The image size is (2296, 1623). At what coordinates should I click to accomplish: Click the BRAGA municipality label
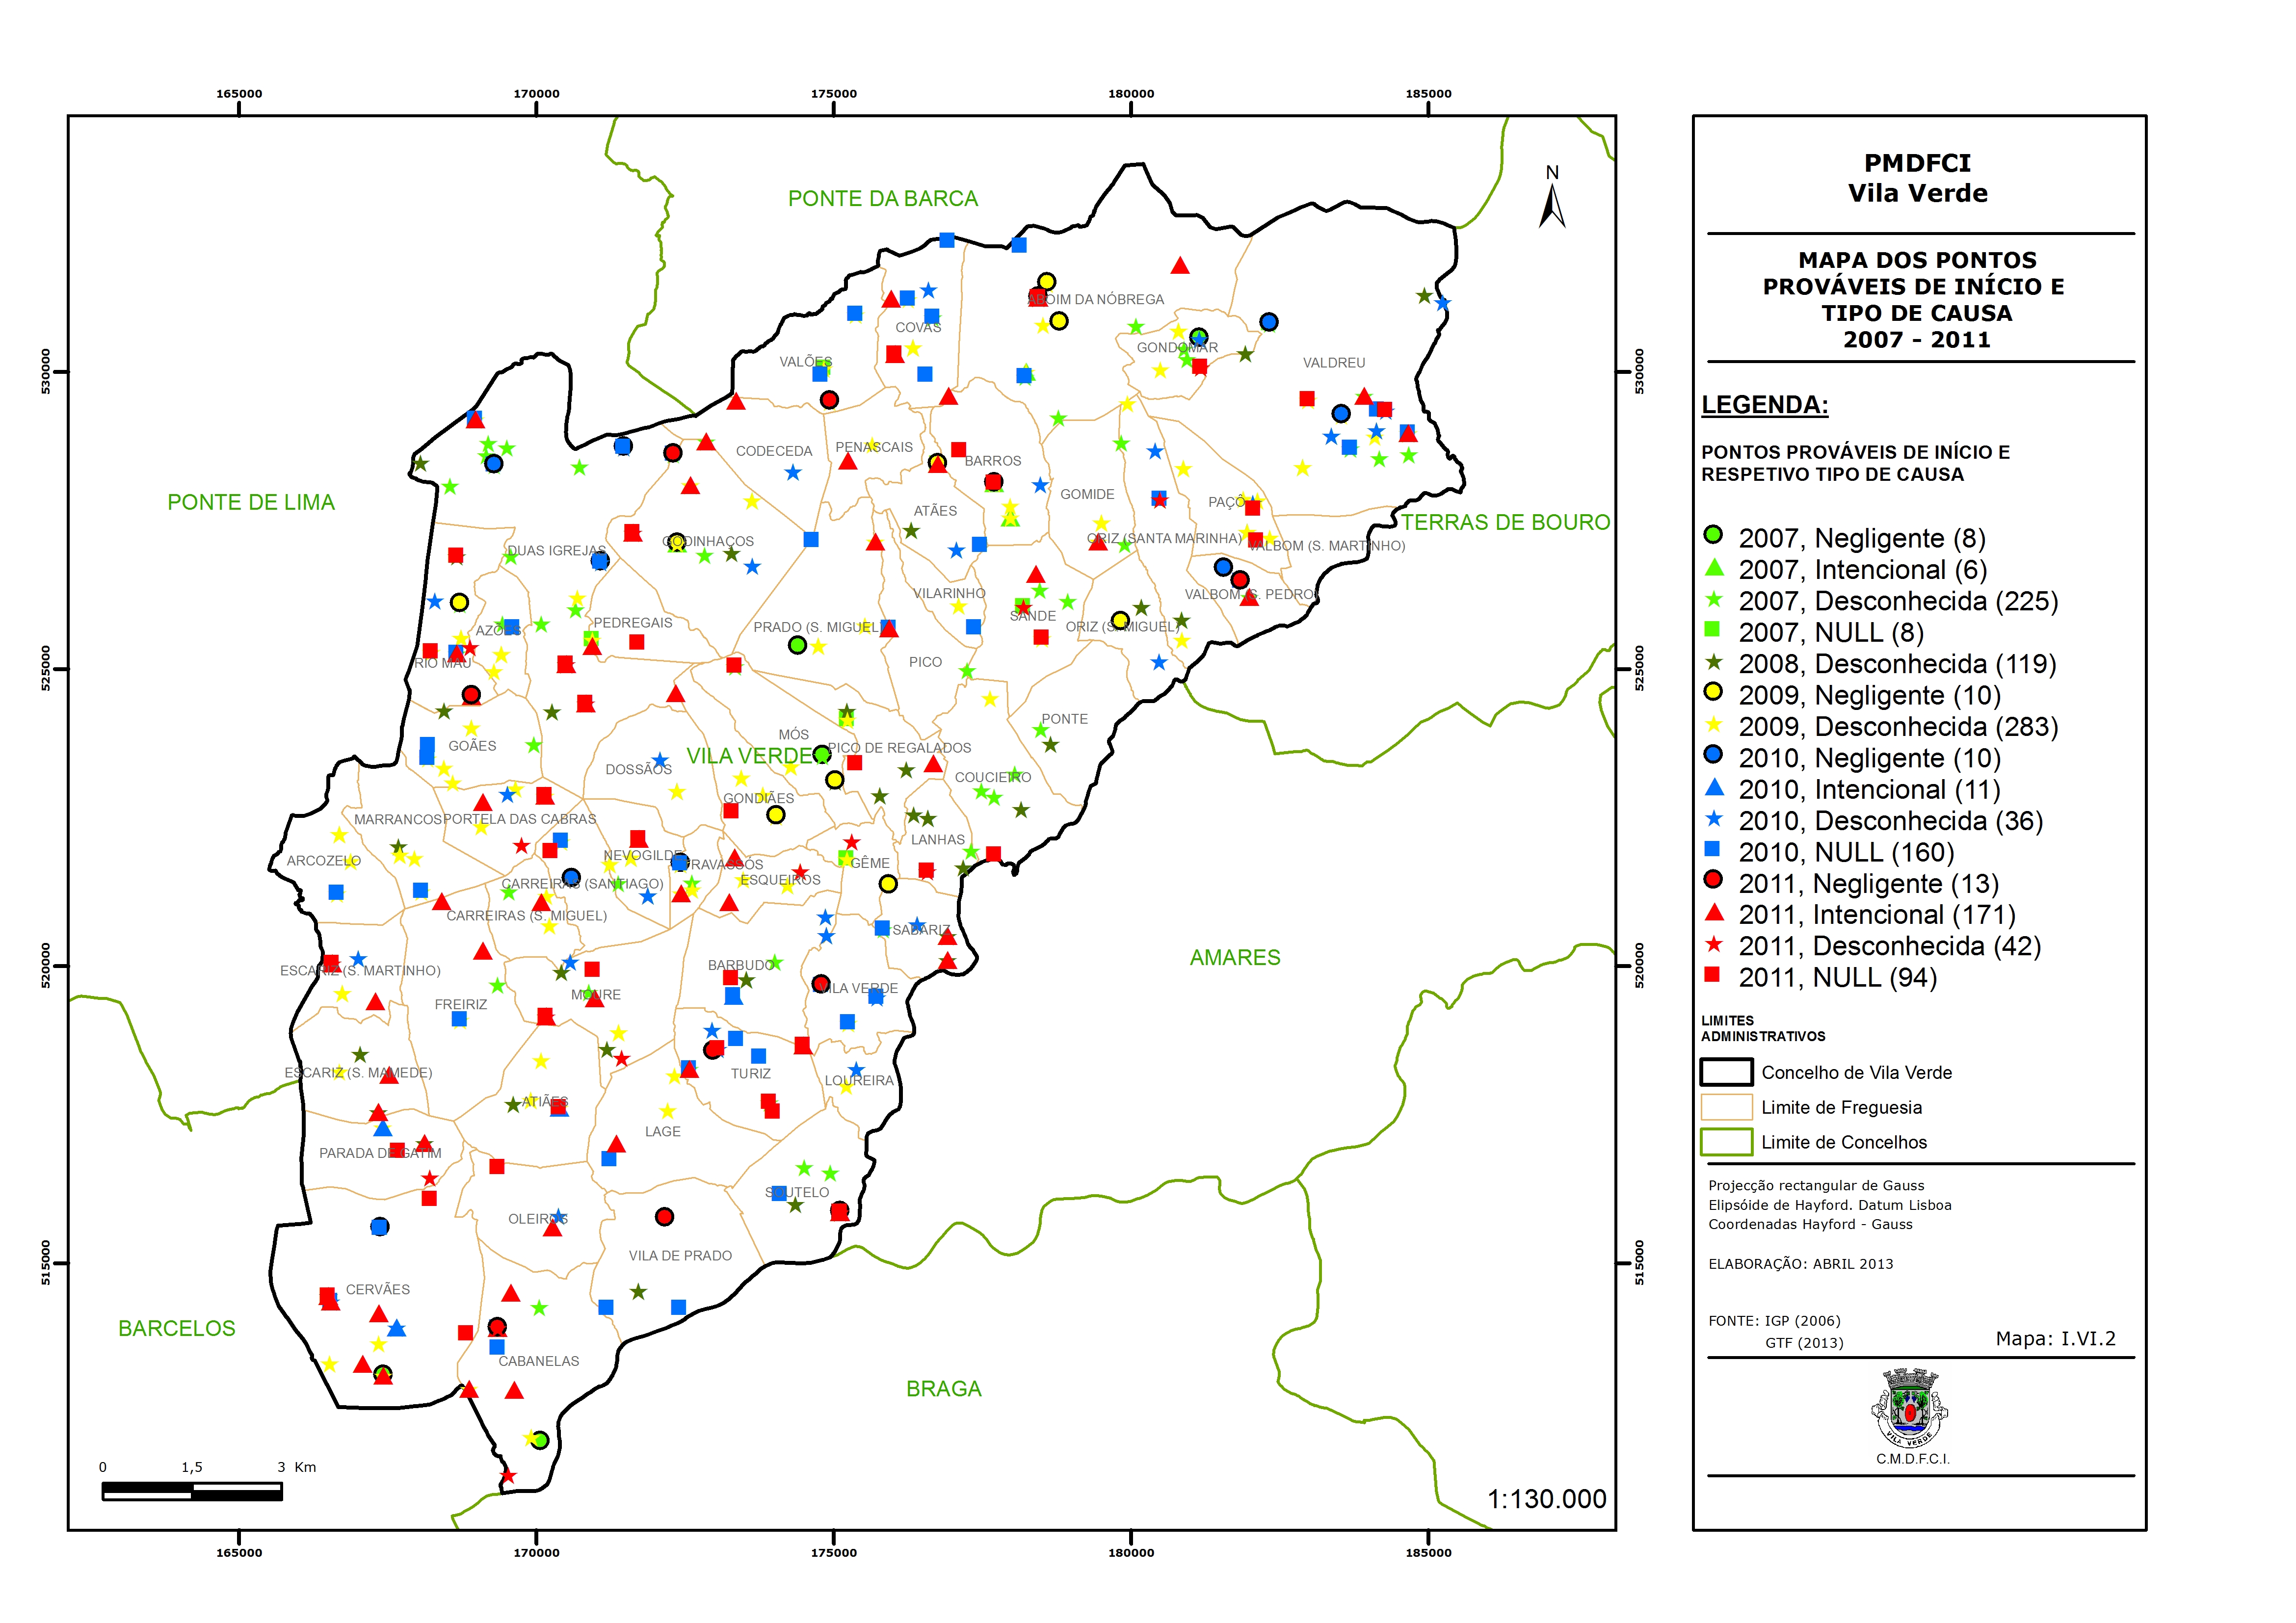click(944, 1389)
